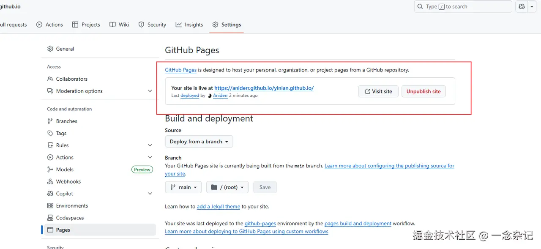
Task: Follow the GitHub Pages documentation link
Action: pos(180,70)
